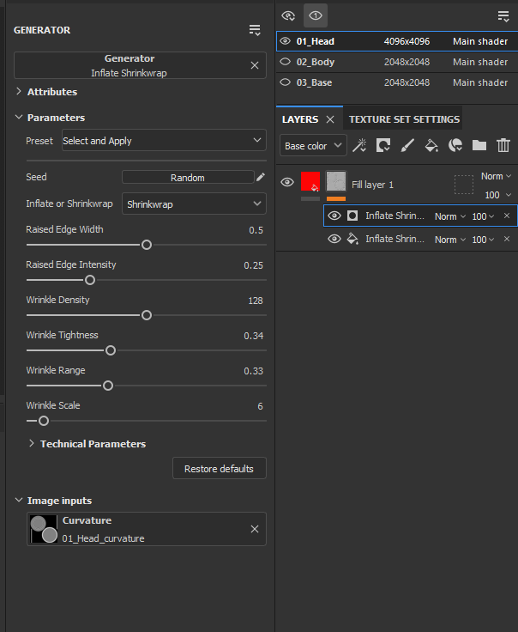Click the Random seed button
Image resolution: width=518 pixels, height=632 pixels.
pyautogui.click(x=188, y=178)
